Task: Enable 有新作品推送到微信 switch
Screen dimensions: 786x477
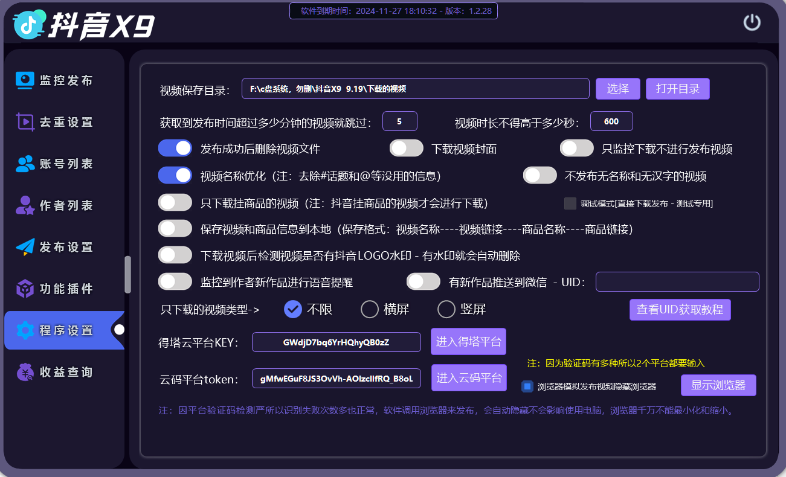Action: point(424,281)
